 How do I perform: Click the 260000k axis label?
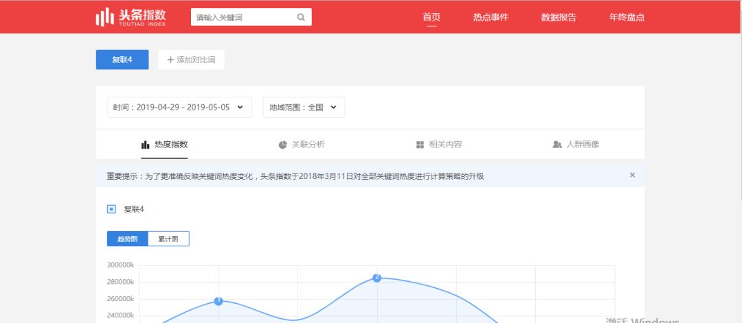coord(121,299)
